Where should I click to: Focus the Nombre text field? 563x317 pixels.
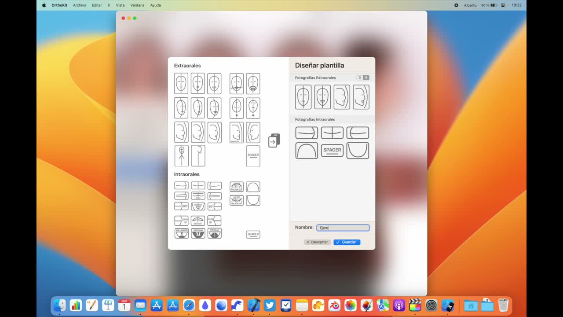click(343, 228)
